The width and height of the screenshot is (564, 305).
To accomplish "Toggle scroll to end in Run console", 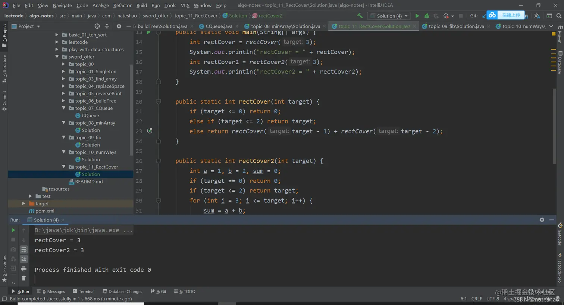I will [24, 259].
